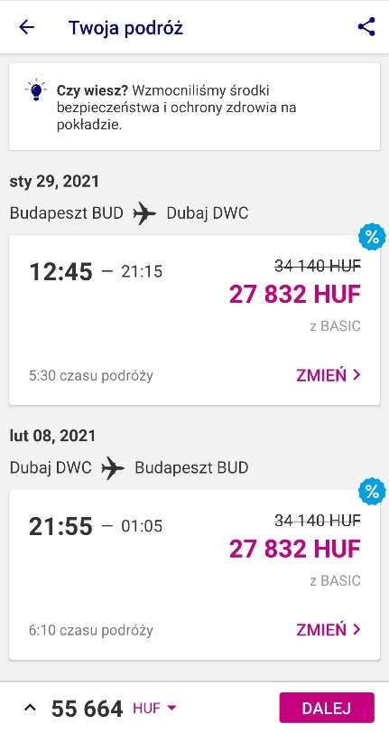Tap the share icon in header
389x734 pixels.
(x=366, y=27)
